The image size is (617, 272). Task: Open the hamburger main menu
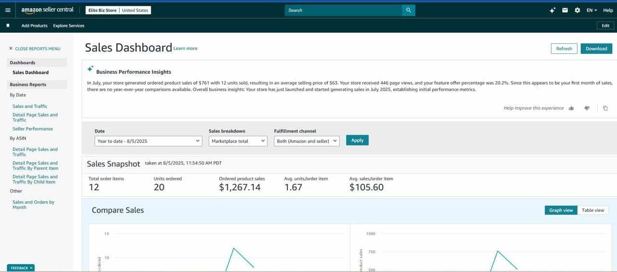tap(8, 10)
